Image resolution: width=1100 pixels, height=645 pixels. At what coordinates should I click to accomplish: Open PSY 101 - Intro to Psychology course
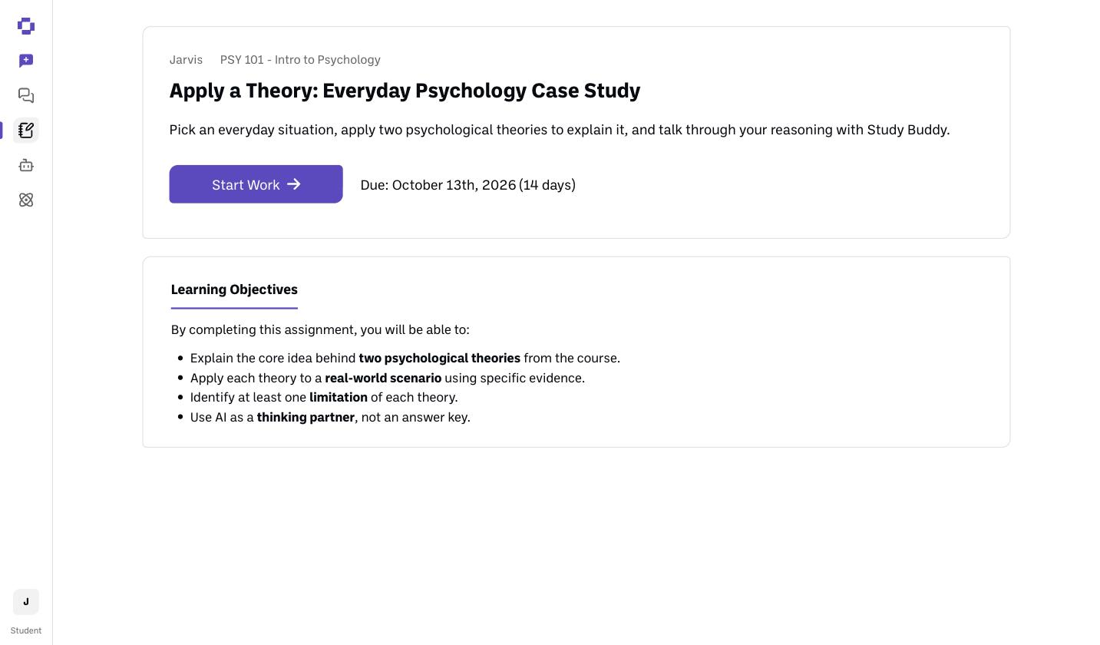[x=300, y=60]
